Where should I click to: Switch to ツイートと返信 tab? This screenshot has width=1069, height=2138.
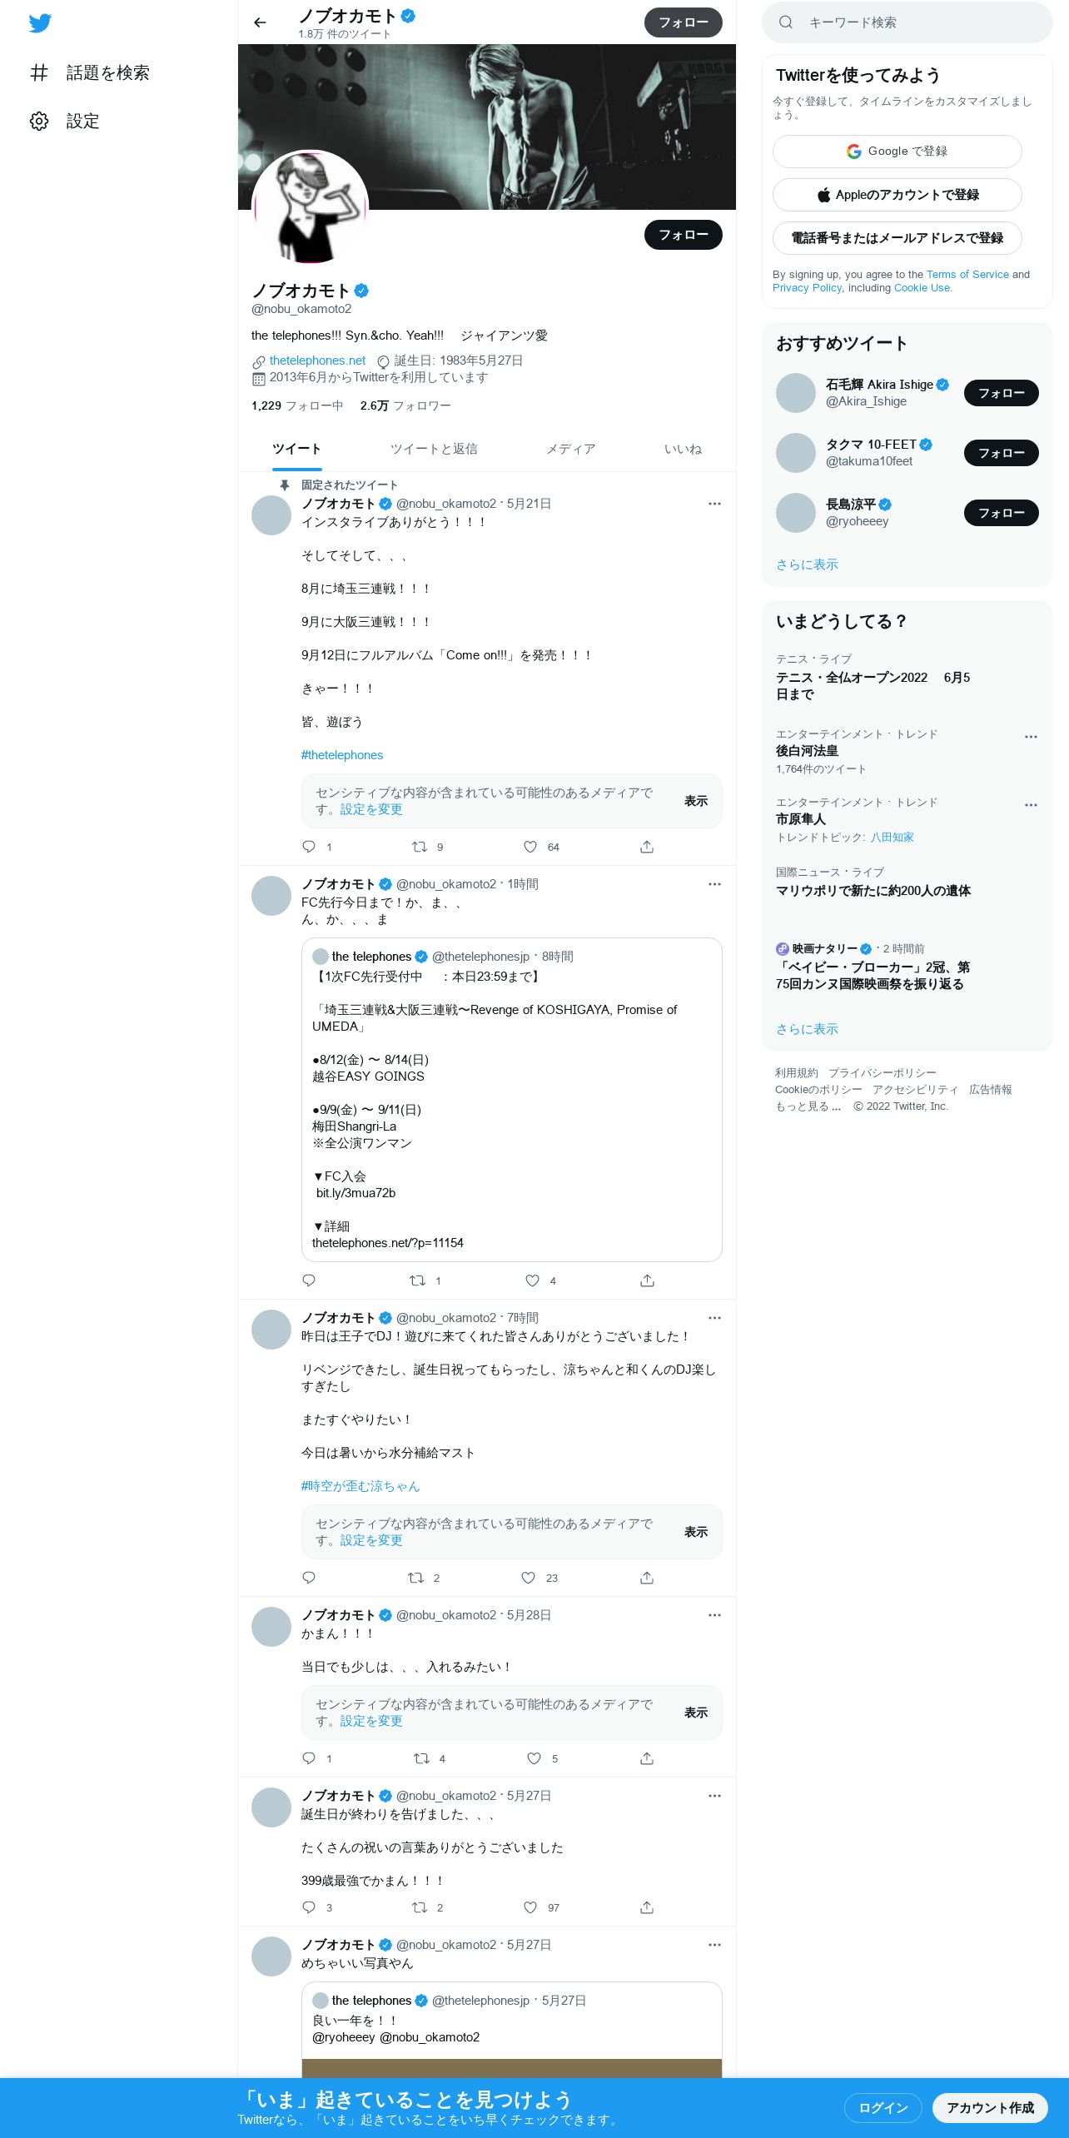tap(434, 449)
